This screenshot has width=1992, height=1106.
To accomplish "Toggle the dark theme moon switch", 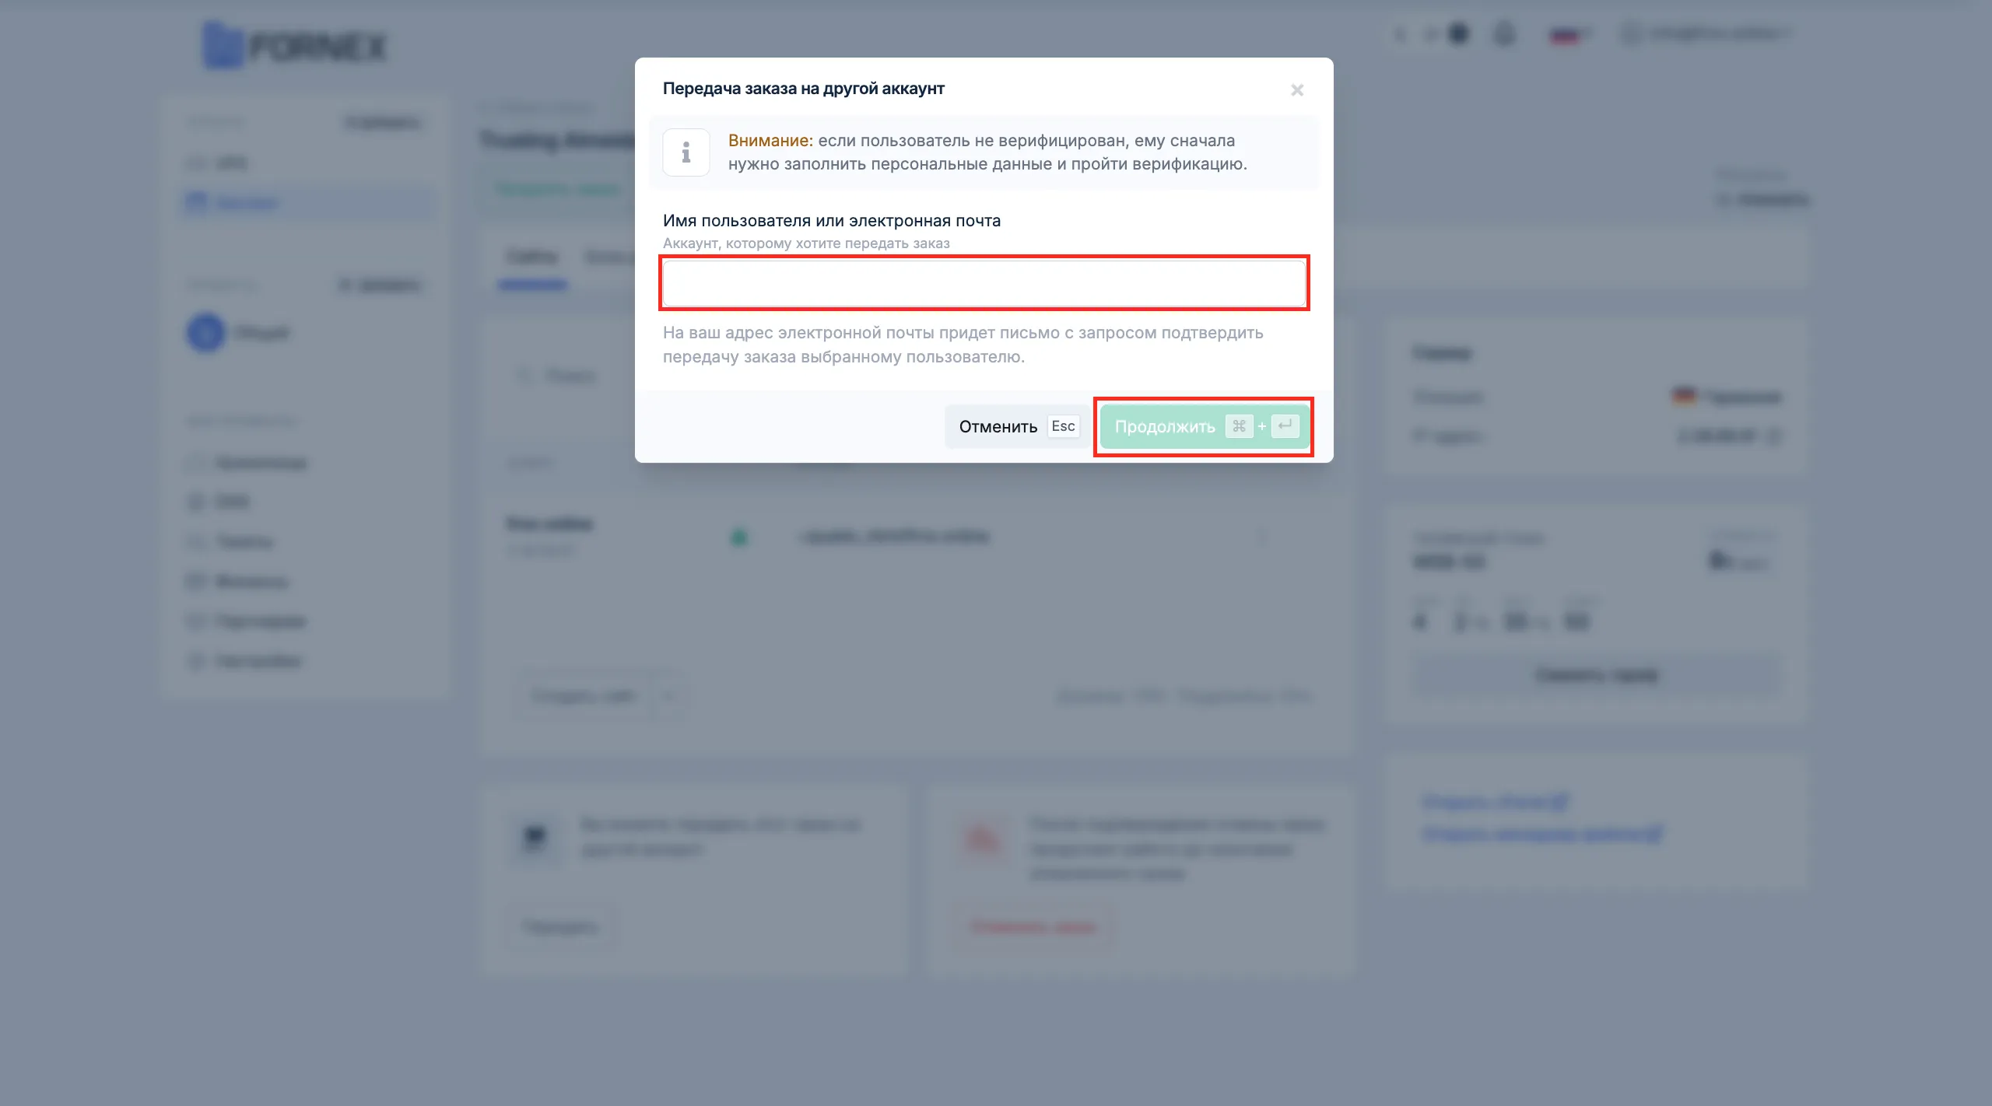I will click(1447, 34).
